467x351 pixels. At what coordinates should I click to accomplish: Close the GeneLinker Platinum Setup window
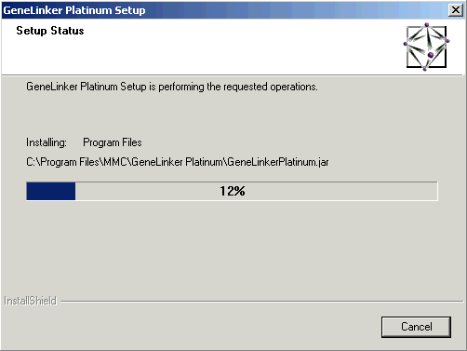click(456, 10)
